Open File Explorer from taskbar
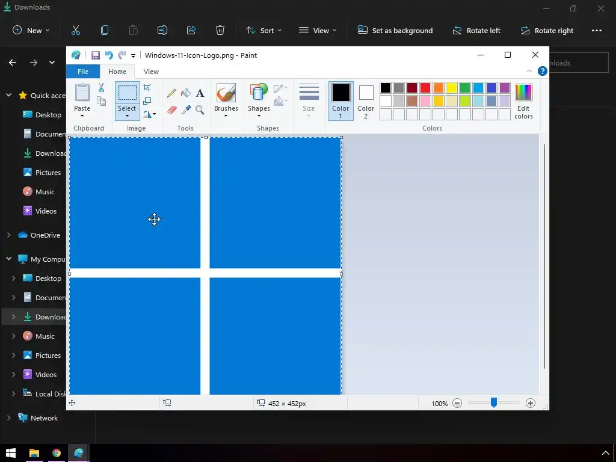 (x=34, y=452)
